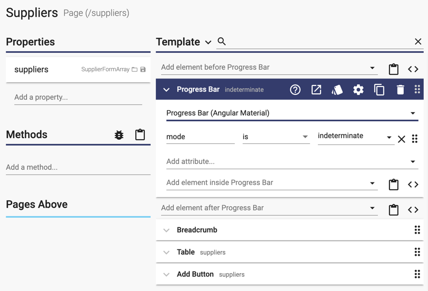Collapse the Progress Bar element

click(x=166, y=90)
